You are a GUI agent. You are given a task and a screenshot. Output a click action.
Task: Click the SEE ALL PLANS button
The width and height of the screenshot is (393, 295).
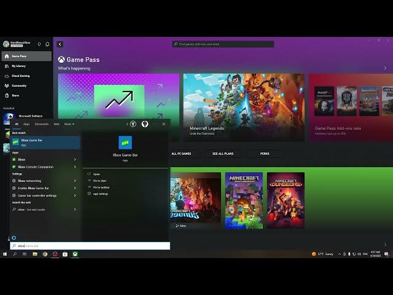pyautogui.click(x=223, y=154)
